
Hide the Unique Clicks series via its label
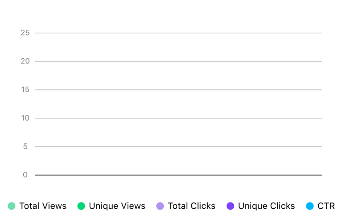pos(266,206)
